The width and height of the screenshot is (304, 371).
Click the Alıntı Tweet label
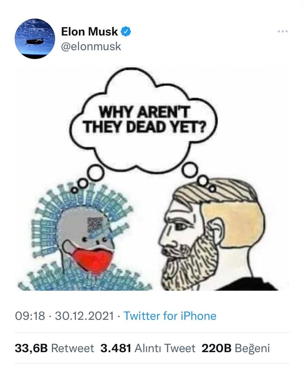pyautogui.click(x=165, y=348)
